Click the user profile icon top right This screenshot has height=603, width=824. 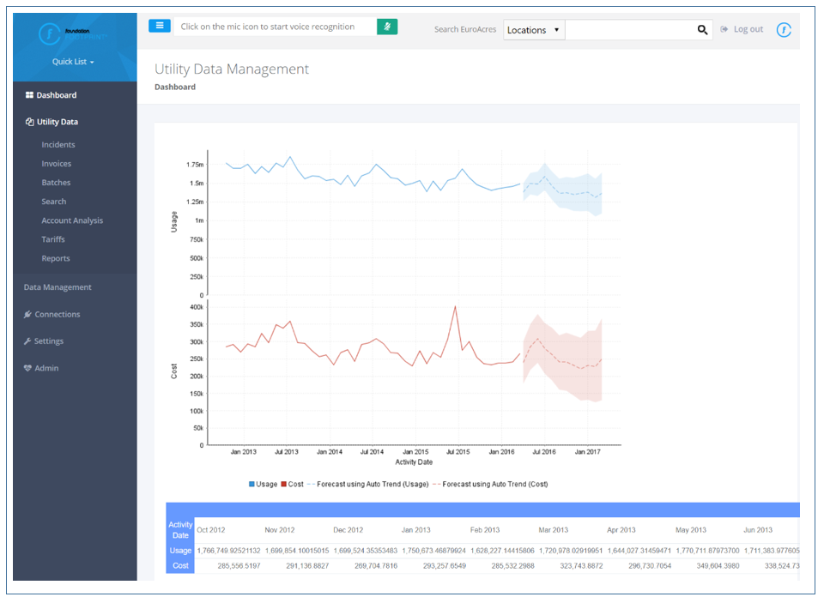pos(784,28)
